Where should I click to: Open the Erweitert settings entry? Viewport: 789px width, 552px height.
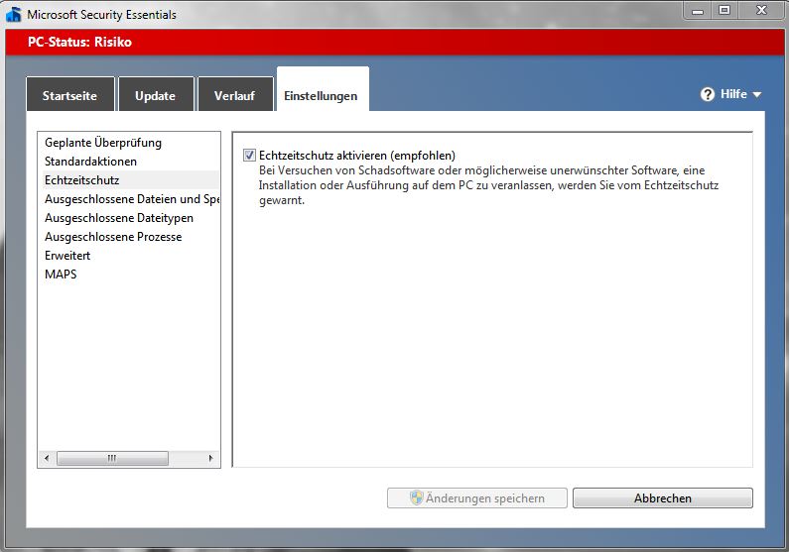(x=130, y=256)
